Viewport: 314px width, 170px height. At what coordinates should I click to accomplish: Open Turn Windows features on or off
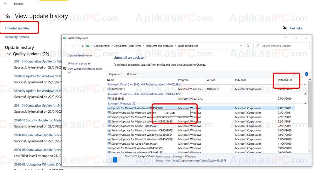click(x=85, y=70)
